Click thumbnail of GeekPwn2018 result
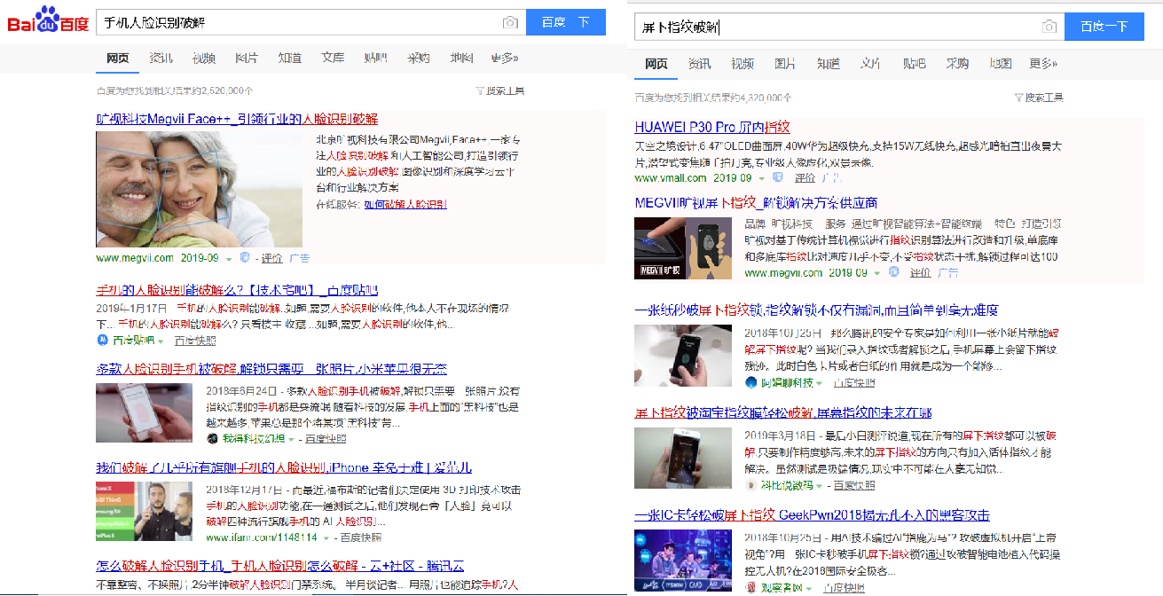1163x596 pixels. coord(683,561)
